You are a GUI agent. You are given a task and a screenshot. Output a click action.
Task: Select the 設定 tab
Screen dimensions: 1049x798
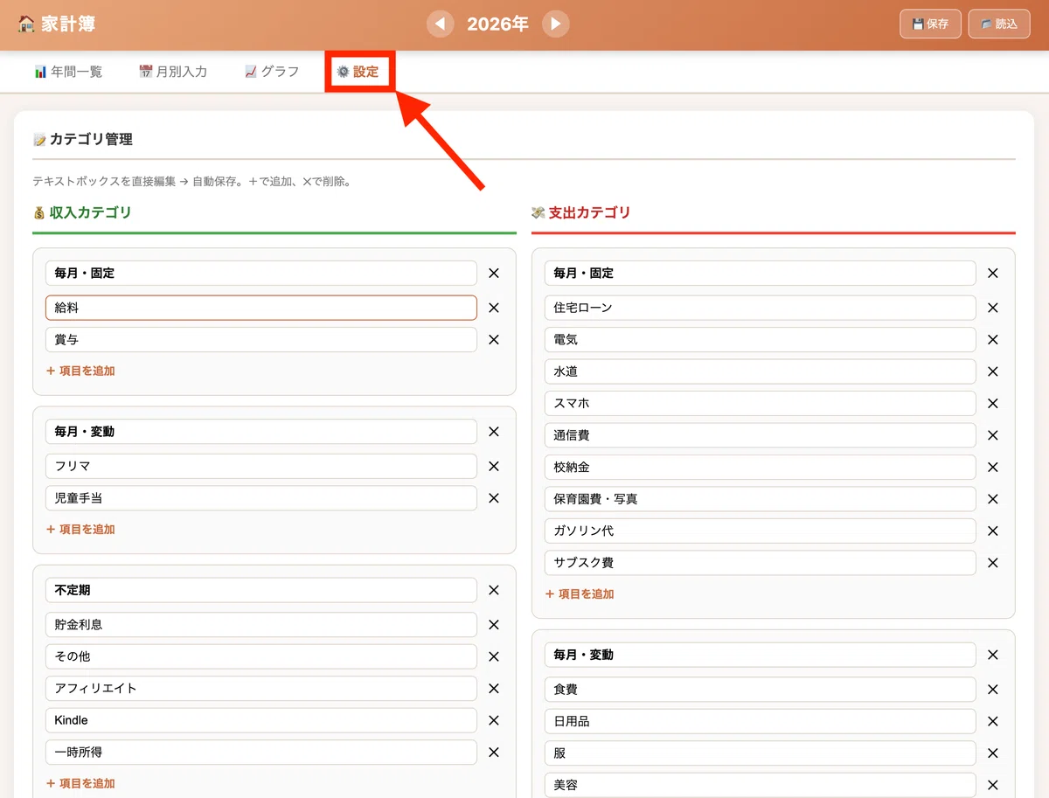(x=360, y=72)
